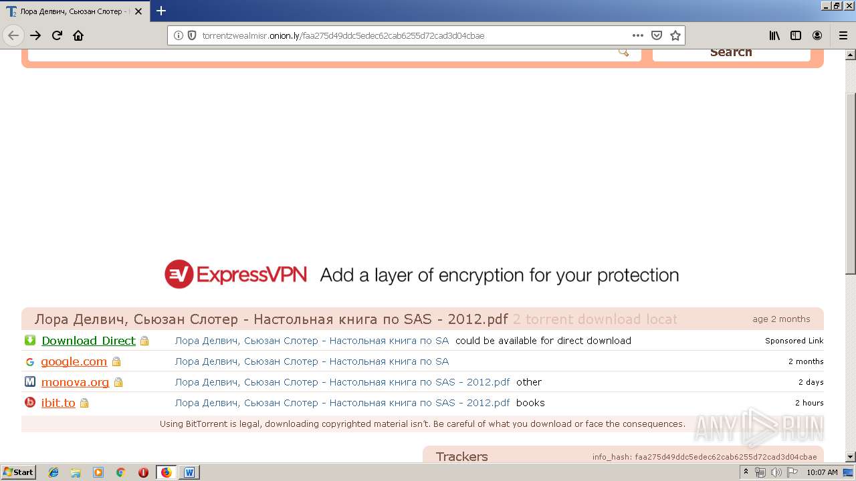856x481 pixels.
Task: Click the lock icon beside ibit.to
Action: point(84,403)
